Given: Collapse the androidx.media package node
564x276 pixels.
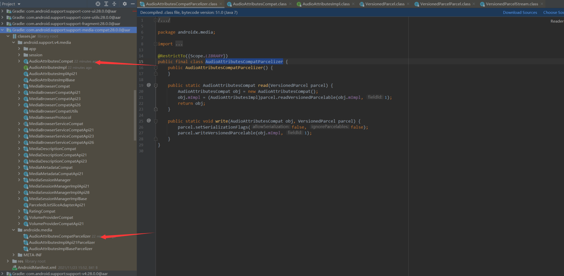Looking at the screenshot, I should point(13,230).
